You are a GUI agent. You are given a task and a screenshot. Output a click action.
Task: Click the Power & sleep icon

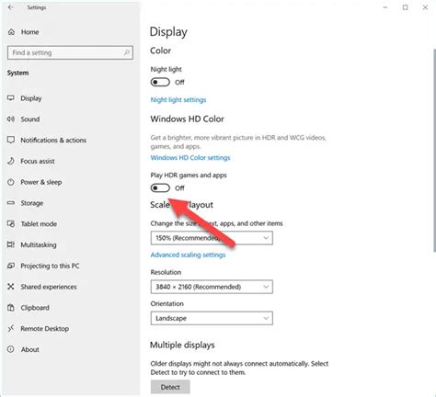click(11, 182)
